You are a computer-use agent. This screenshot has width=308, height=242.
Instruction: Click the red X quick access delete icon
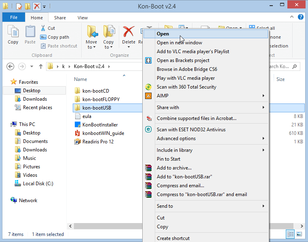pyautogui.click(x=37, y=6)
